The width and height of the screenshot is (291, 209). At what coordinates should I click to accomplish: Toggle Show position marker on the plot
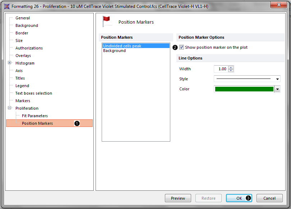pos(182,47)
